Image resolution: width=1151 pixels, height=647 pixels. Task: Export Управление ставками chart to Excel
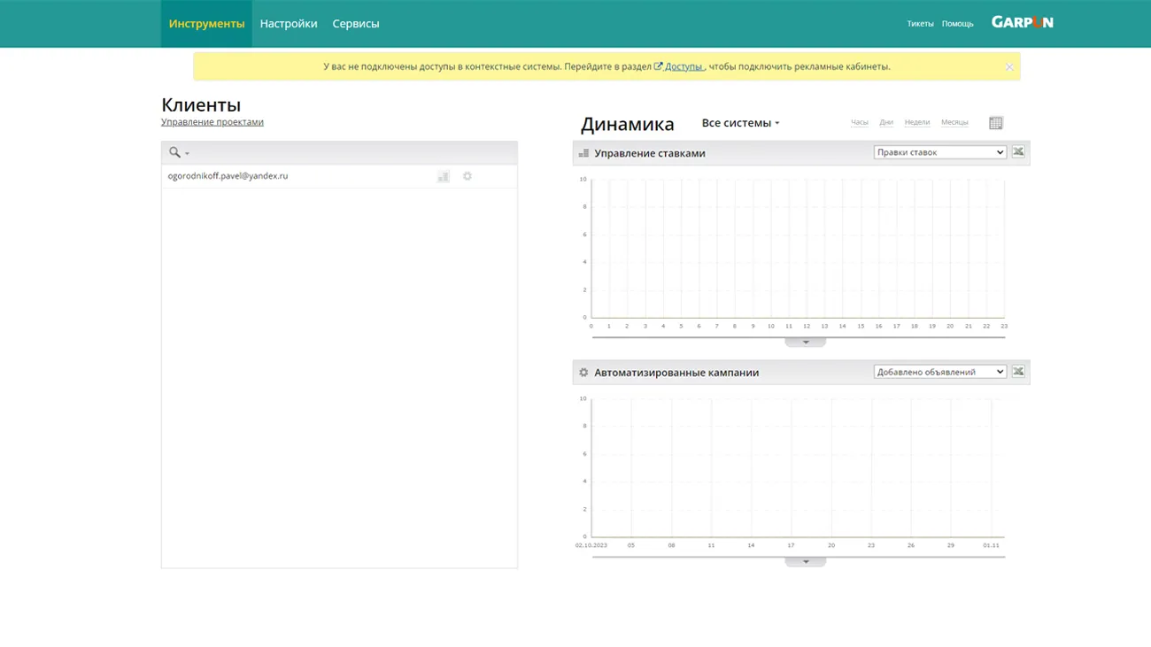click(x=1018, y=152)
